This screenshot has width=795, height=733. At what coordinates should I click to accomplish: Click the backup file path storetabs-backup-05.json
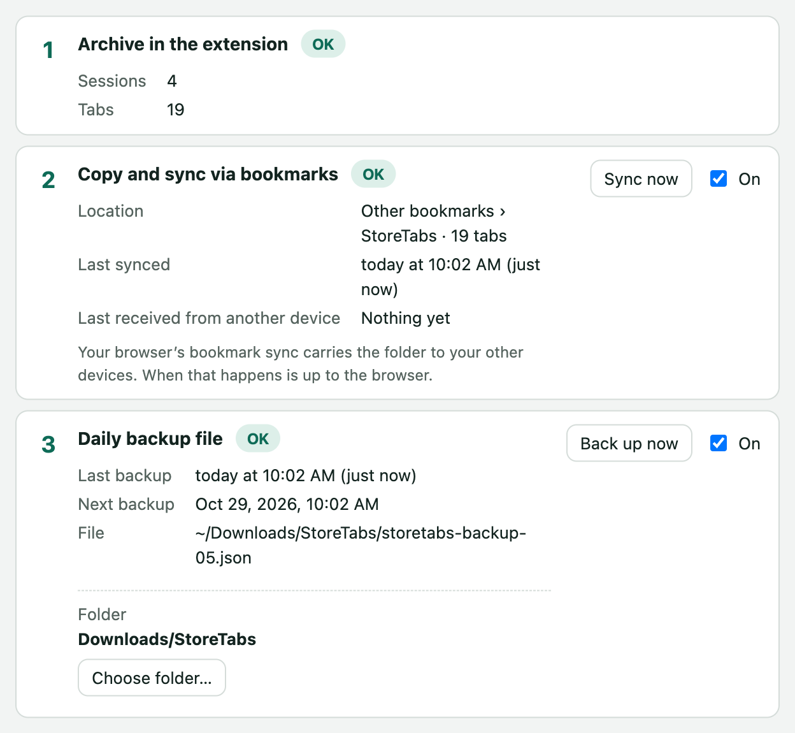click(x=361, y=545)
